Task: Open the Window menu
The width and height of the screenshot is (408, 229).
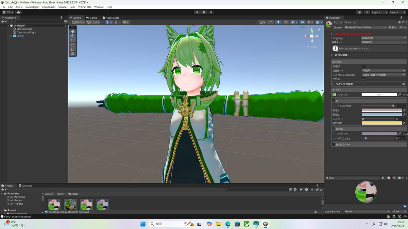Action: (x=99, y=7)
